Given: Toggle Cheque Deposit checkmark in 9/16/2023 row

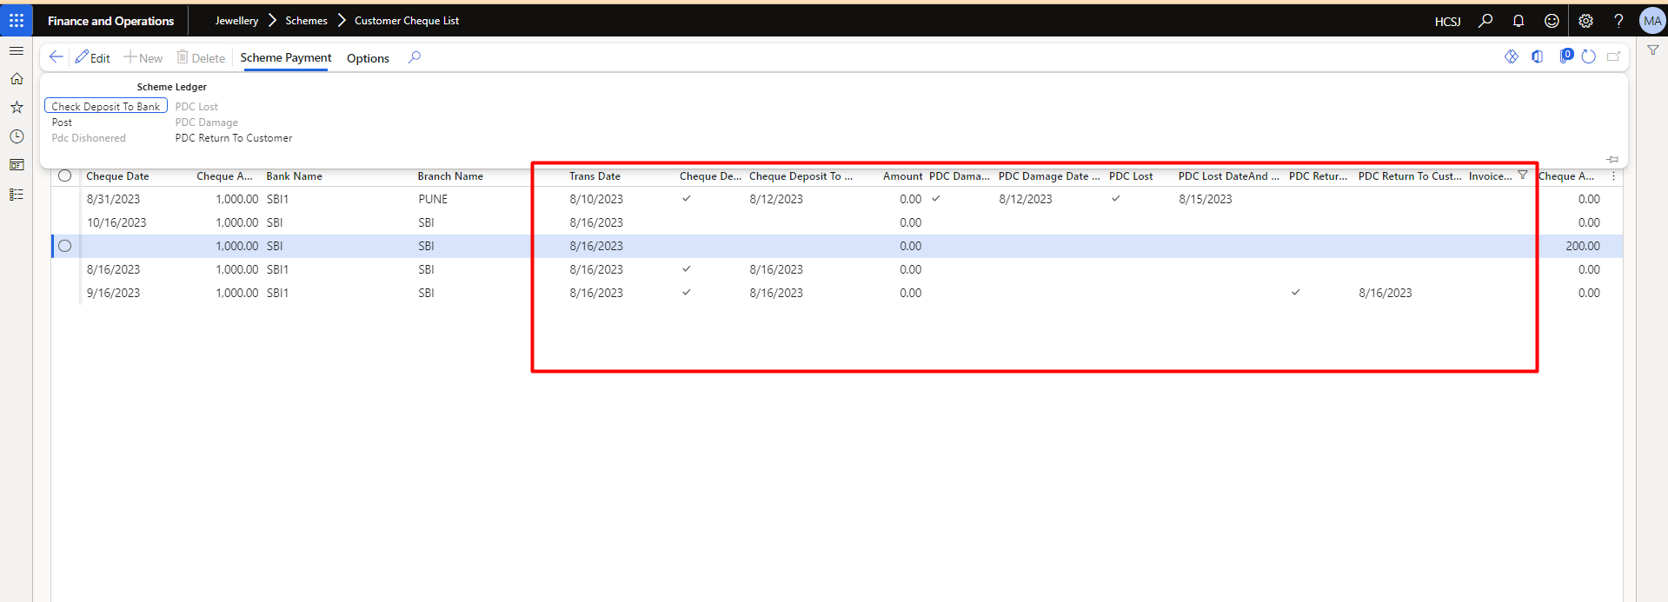Looking at the screenshot, I should pos(687,293).
